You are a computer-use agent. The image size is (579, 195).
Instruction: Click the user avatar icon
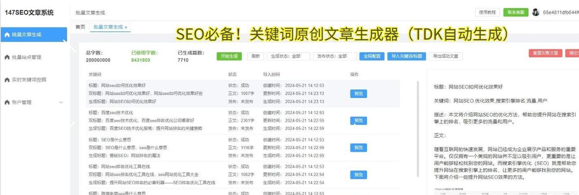tap(536, 13)
